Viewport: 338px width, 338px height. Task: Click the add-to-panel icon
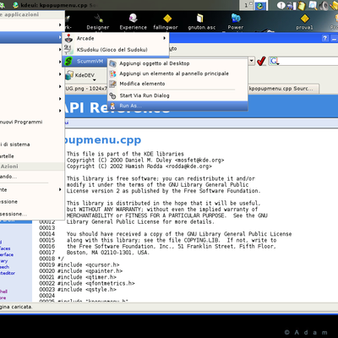pos(112,74)
